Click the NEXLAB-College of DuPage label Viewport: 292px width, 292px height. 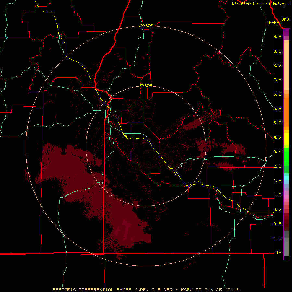coord(259,4)
